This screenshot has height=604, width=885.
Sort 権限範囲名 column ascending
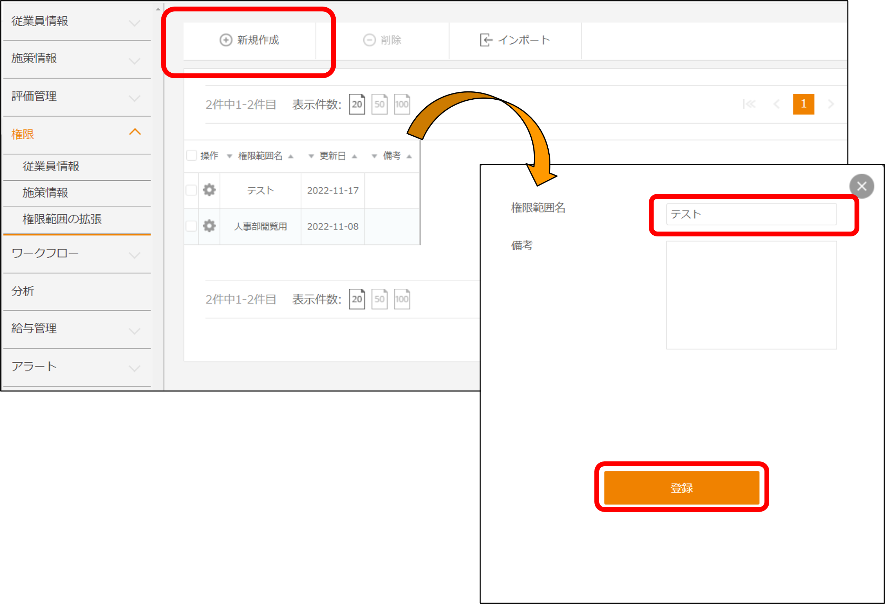coord(291,156)
